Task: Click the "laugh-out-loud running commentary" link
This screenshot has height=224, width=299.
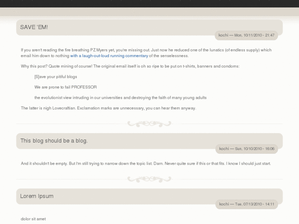Action: [109, 56]
